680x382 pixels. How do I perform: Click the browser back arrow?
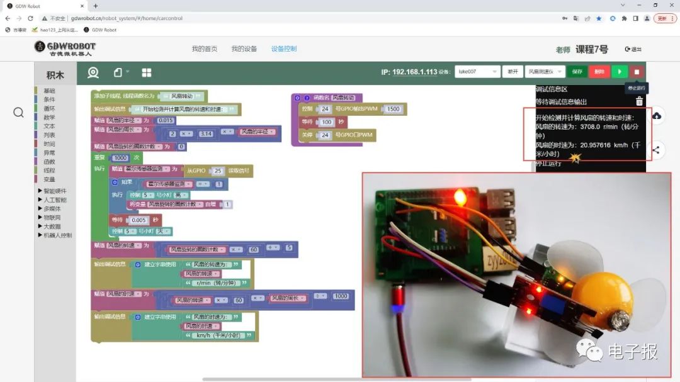[x=8, y=18]
